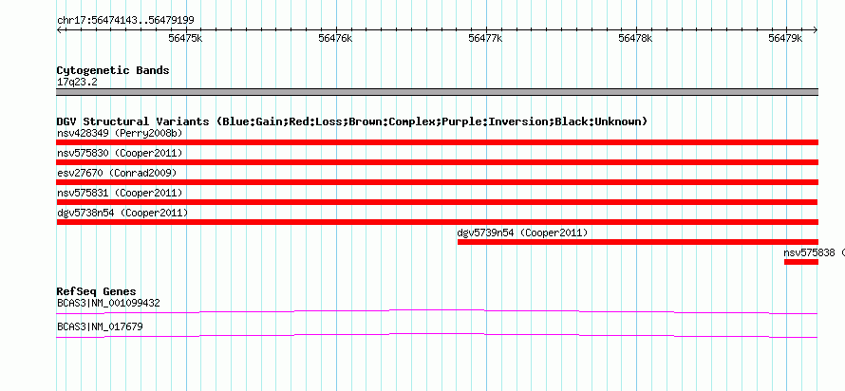The height and width of the screenshot is (391, 845).
Task: Click the 56475k ruler tick label
Action: pyautogui.click(x=185, y=39)
